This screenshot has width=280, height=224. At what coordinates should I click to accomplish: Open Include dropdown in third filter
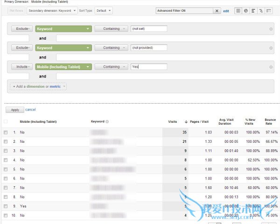point(22,67)
